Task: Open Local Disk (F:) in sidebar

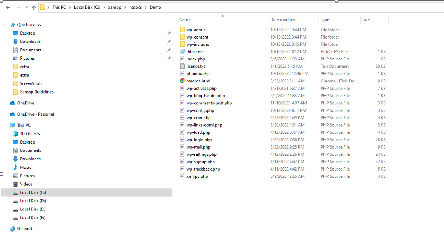Action: (33, 218)
